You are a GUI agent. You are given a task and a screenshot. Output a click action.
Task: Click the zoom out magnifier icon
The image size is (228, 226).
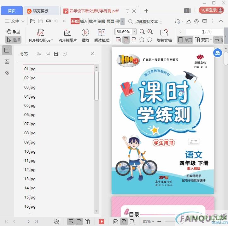pyautogui.click(x=142, y=32)
